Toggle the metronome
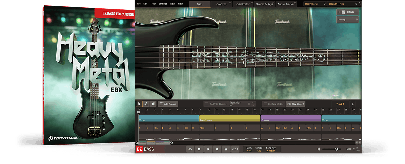405x164 pixels. [226, 149]
